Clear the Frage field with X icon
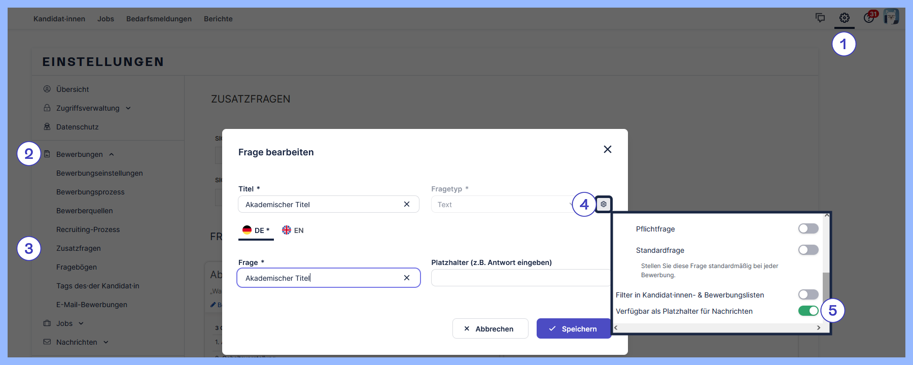The height and width of the screenshot is (365, 913). click(x=406, y=278)
